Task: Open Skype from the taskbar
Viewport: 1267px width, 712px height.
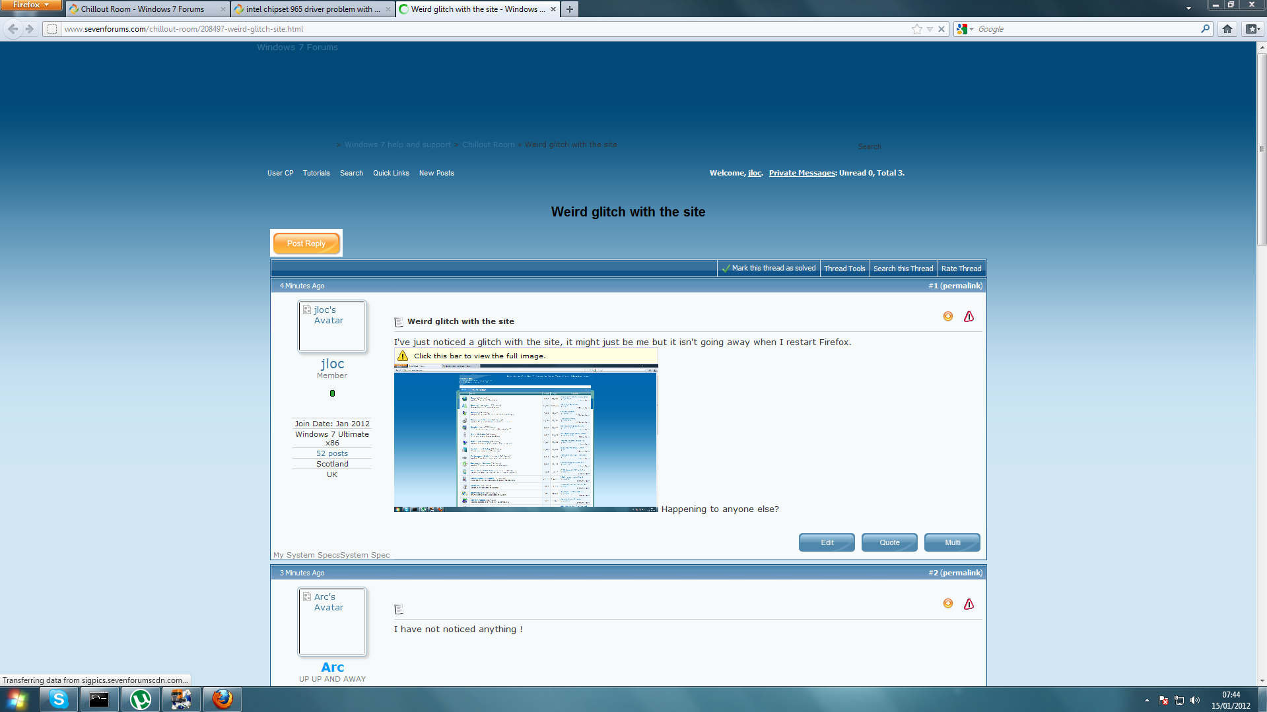Action: click(x=59, y=699)
